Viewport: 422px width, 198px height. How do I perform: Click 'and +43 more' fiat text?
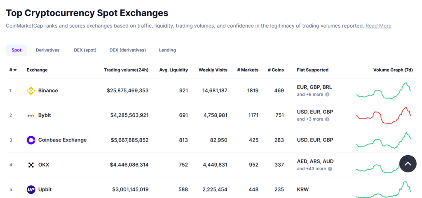coord(312,169)
